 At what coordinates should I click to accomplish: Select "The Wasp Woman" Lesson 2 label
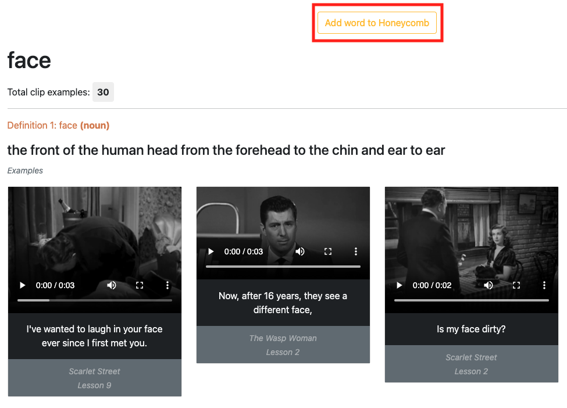pyautogui.click(x=283, y=345)
